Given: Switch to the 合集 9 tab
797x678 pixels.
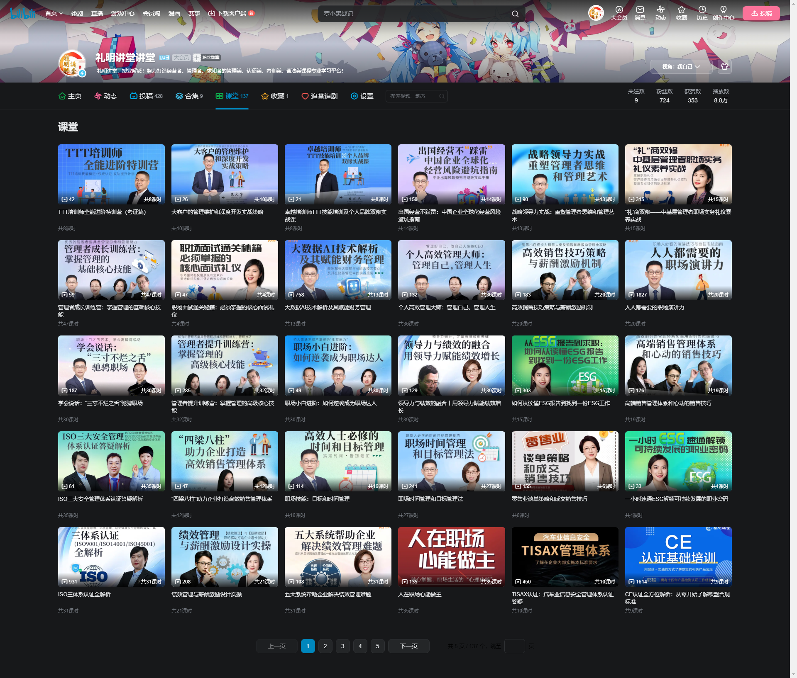Looking at the screenshot, I should coord(189,96).
